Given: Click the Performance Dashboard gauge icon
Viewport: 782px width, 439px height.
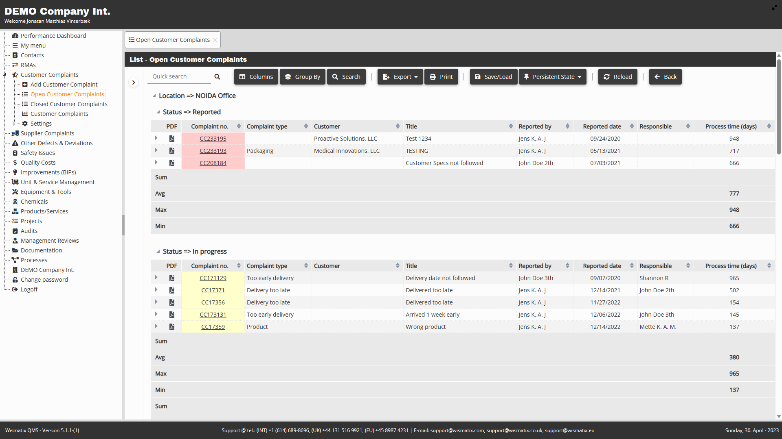Looking at the screenshot, I should pyautogui.click(x=15, y=36).
